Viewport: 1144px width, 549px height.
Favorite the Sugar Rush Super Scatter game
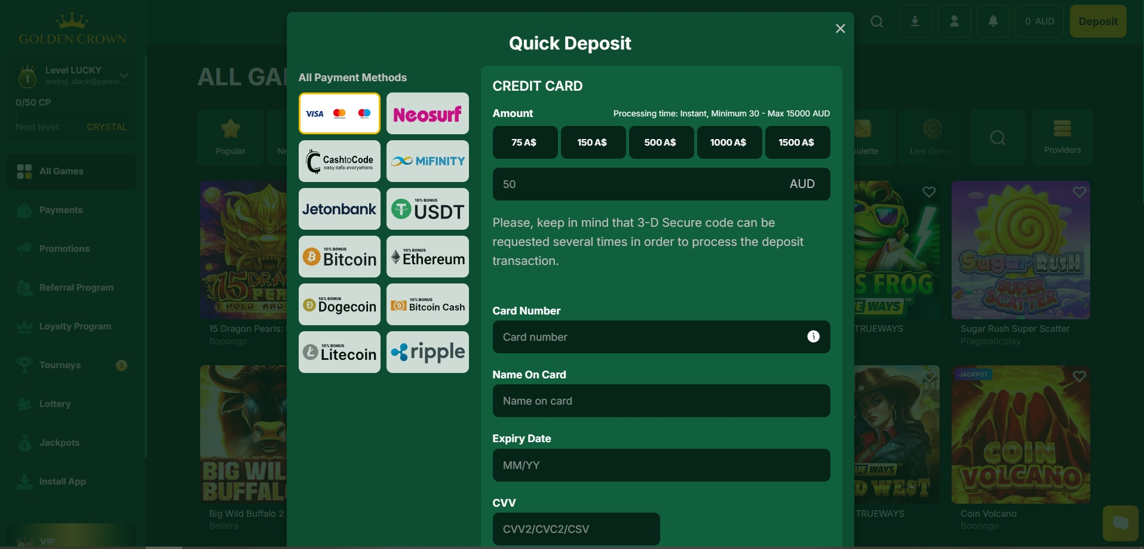pyautogui.click(x=1079, y=192)
